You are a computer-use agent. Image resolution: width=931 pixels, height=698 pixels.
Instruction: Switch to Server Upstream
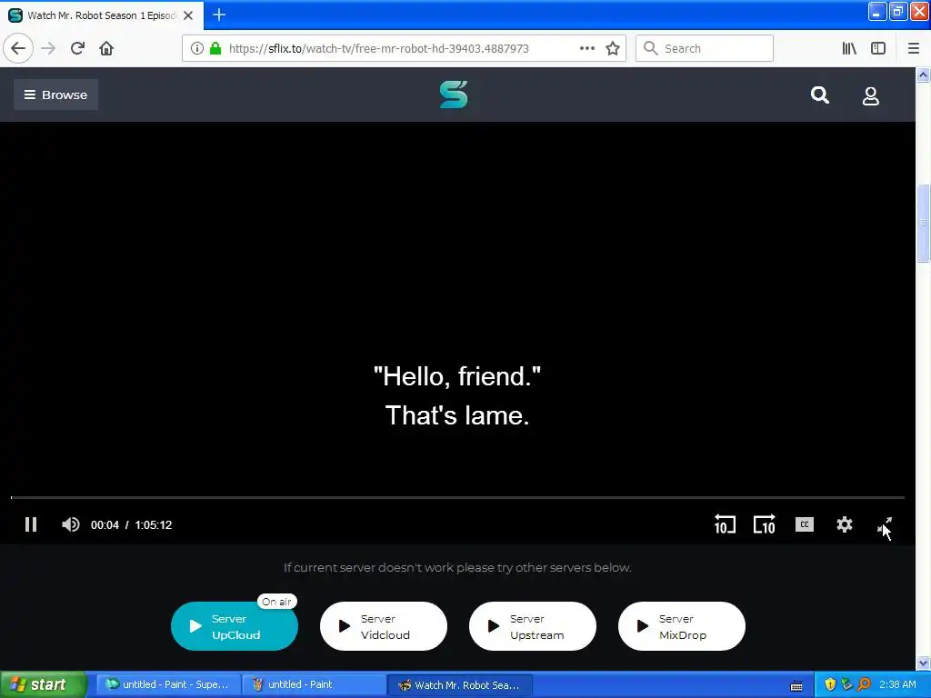pyautogui.click(x=533, y=626)
